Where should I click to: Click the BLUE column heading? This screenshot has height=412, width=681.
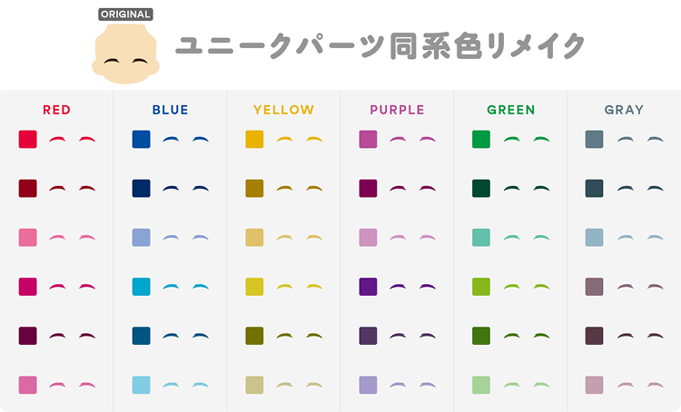click(171, 110)
